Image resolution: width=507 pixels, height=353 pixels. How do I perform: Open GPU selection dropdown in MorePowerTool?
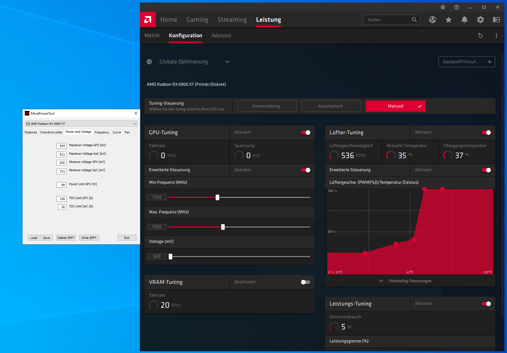(x=81, y=124)
